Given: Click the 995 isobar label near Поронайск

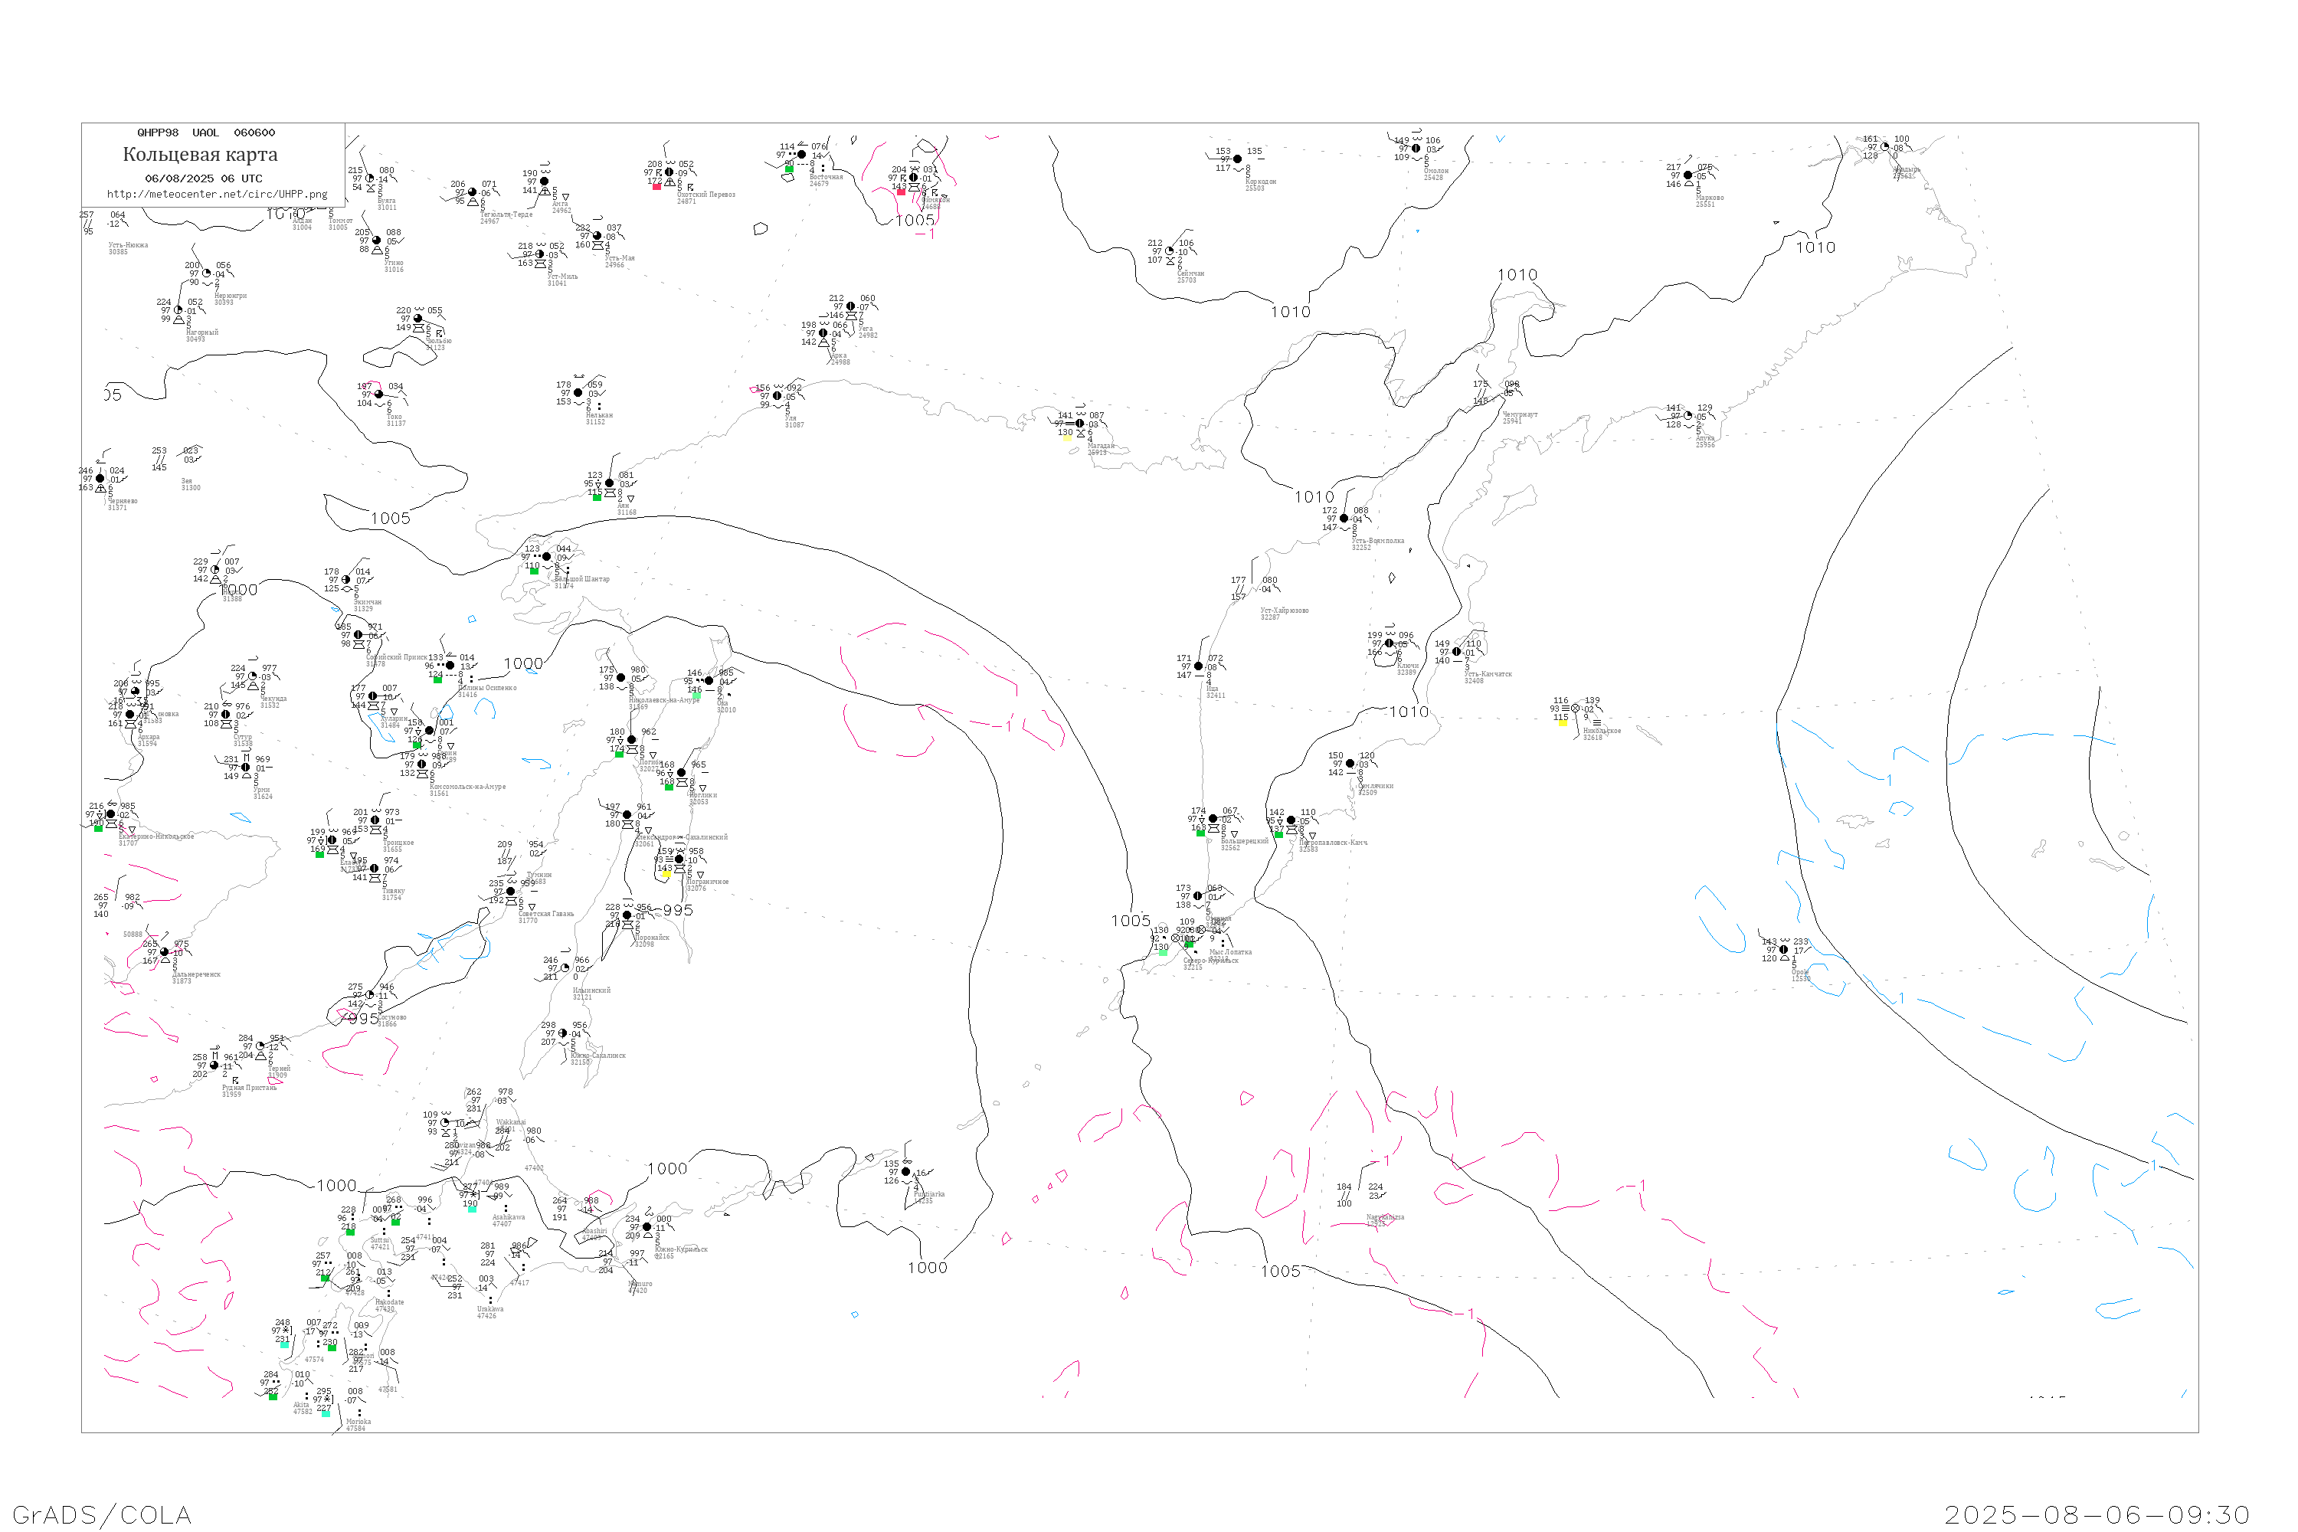Looking at the screenshot, I should [678, 911].
